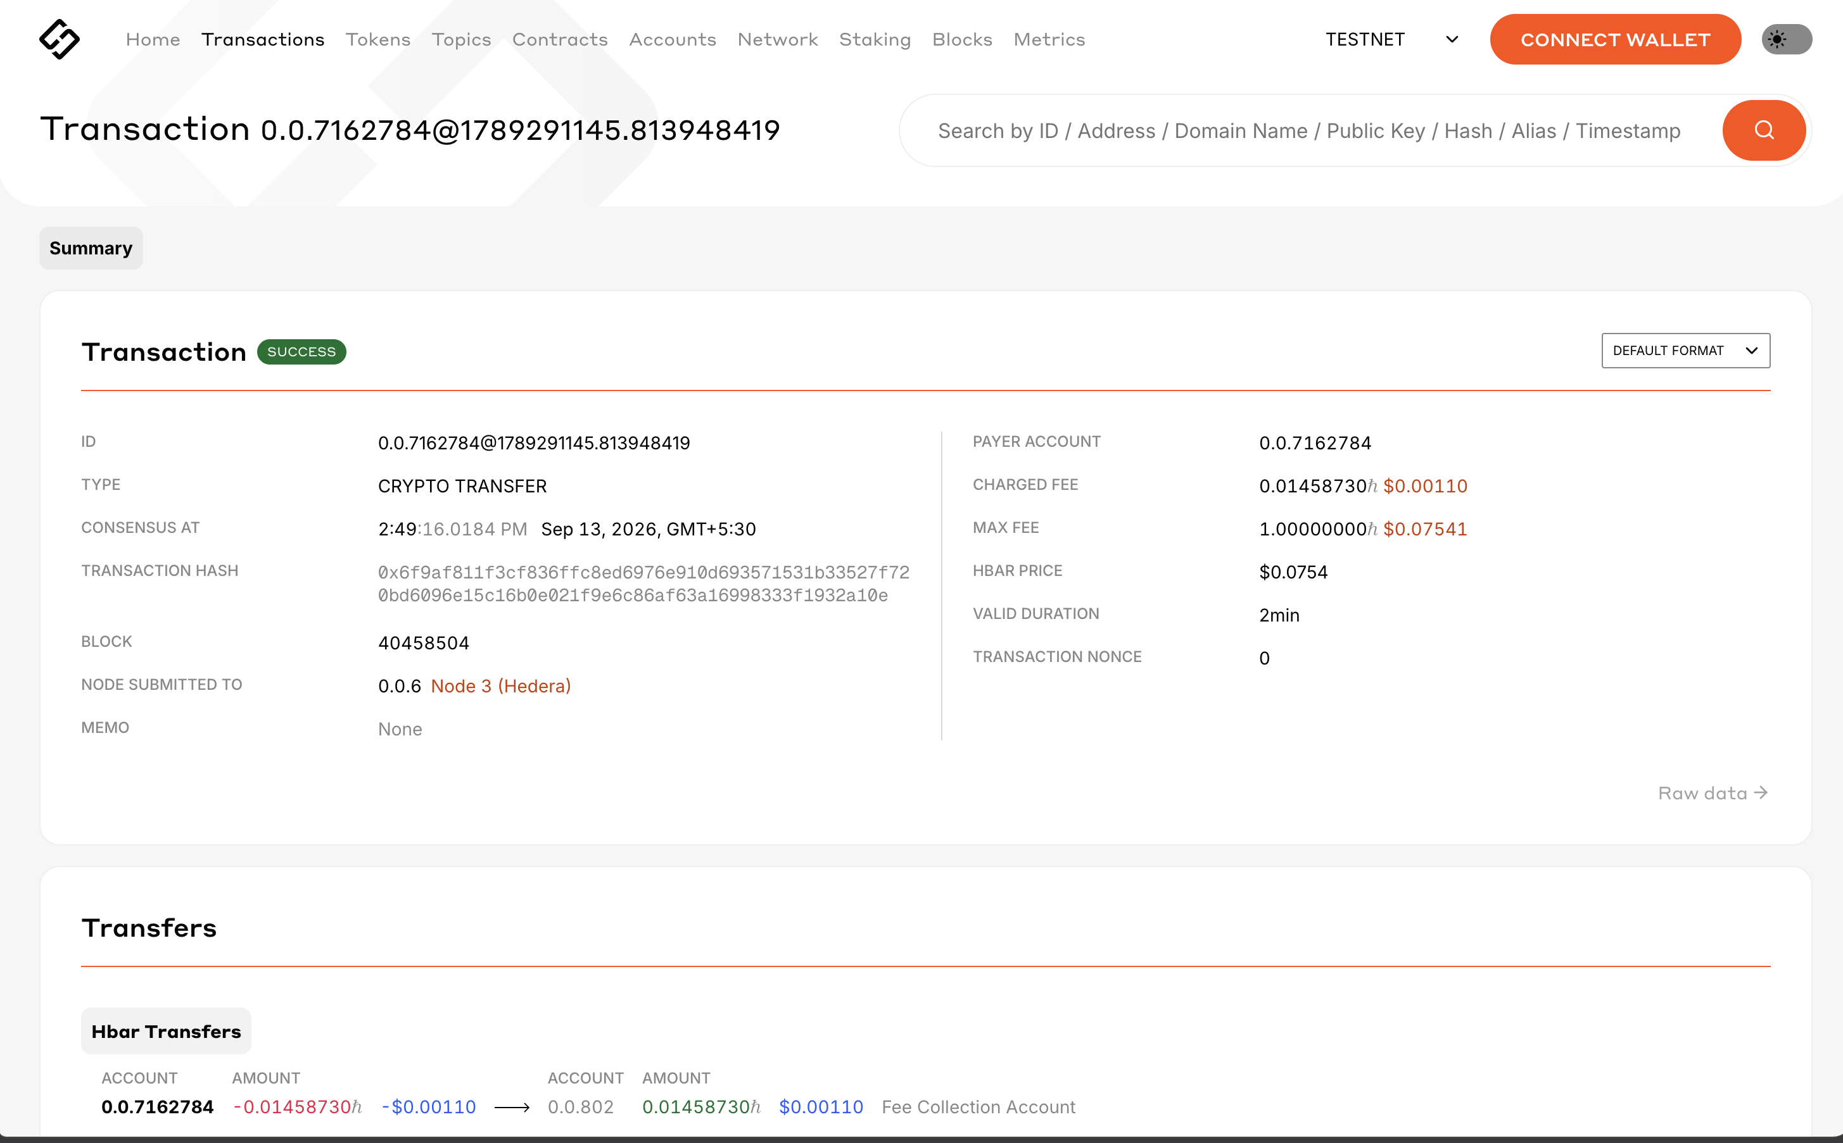Click the valid duration 2min value
Viewport: 1843px width, 1143px height.
point(1279,615)
